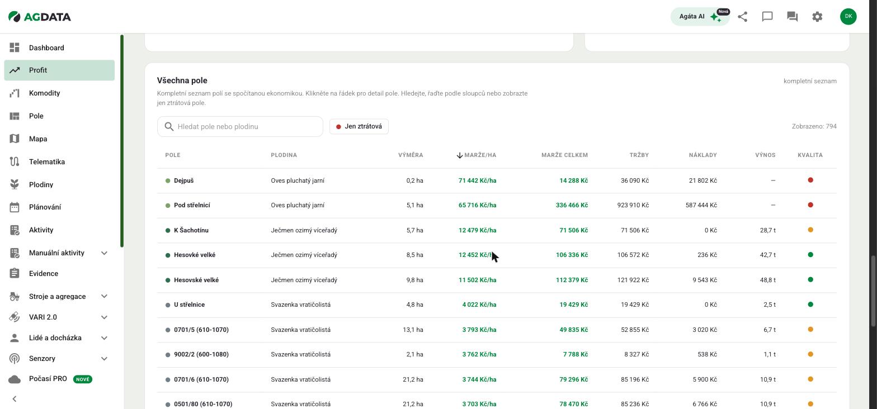Open the DK user avatar menu
The height and width of the screenshot is (409, 877).
(848, 16)
